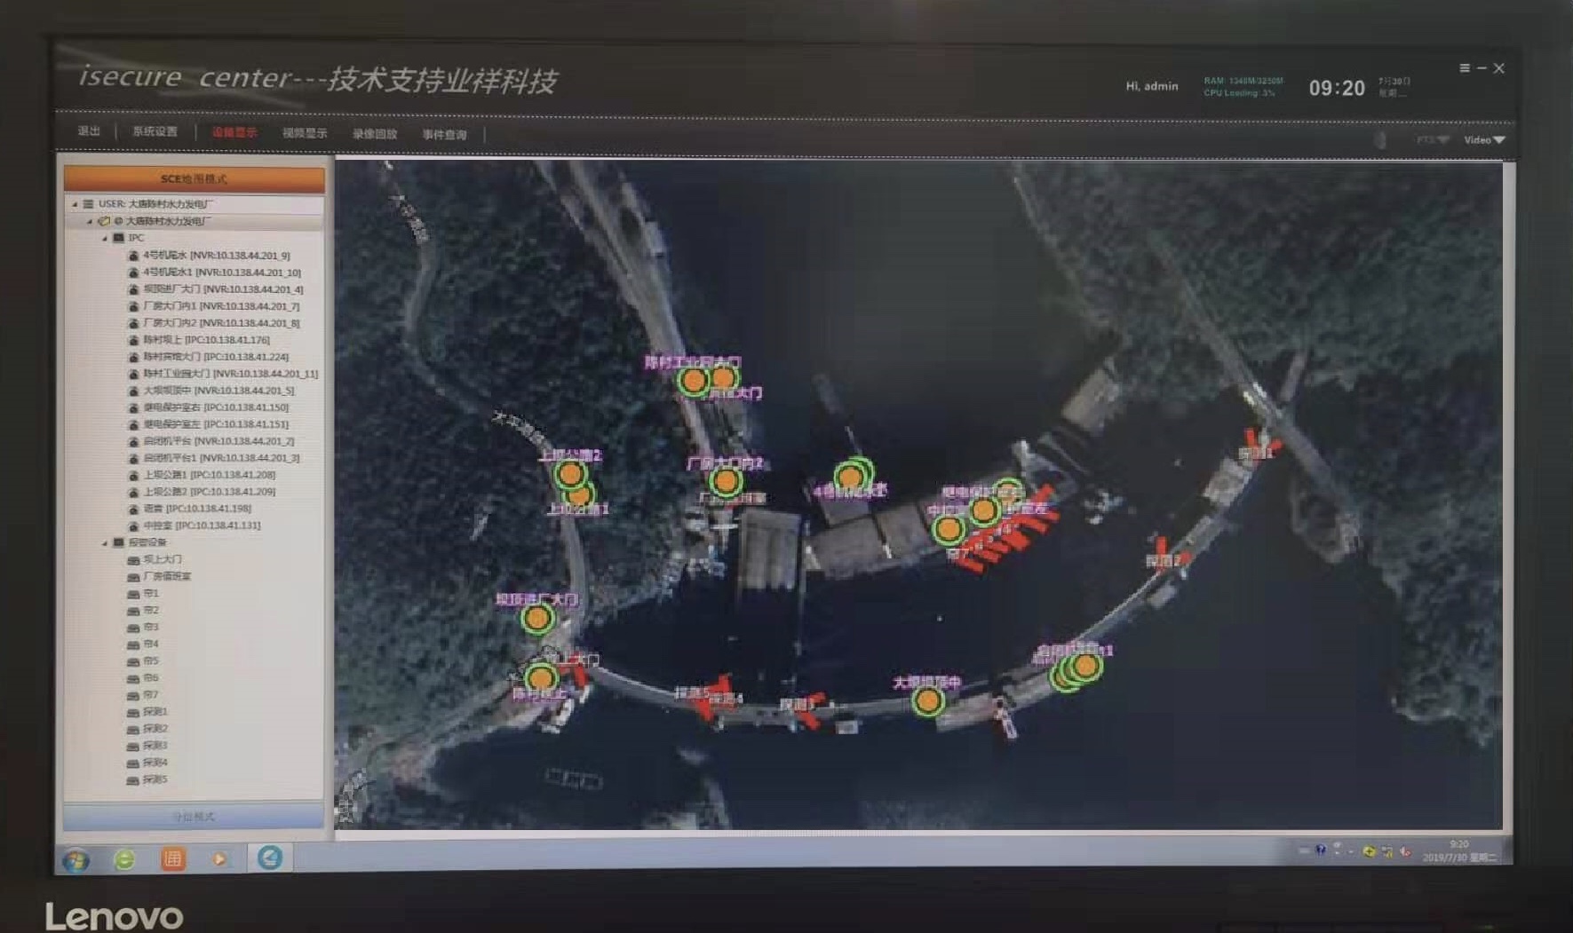Collapse the IPC camera group node
The image size is (1573, 933).
pyautogui.click(x=105, y=238)
